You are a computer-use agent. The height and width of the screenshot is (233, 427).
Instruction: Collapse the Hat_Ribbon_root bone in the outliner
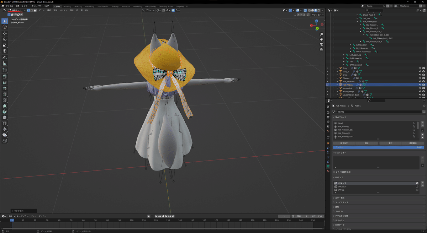click(357, 22)
